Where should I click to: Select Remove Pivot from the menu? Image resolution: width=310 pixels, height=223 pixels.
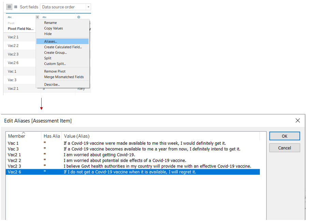55,71
